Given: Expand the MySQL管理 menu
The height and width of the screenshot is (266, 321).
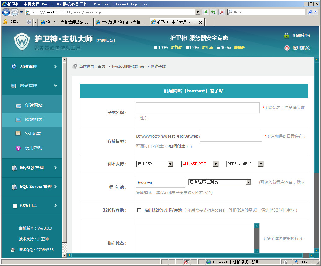Looking at the screenshot, I should (x=32, y=168).
